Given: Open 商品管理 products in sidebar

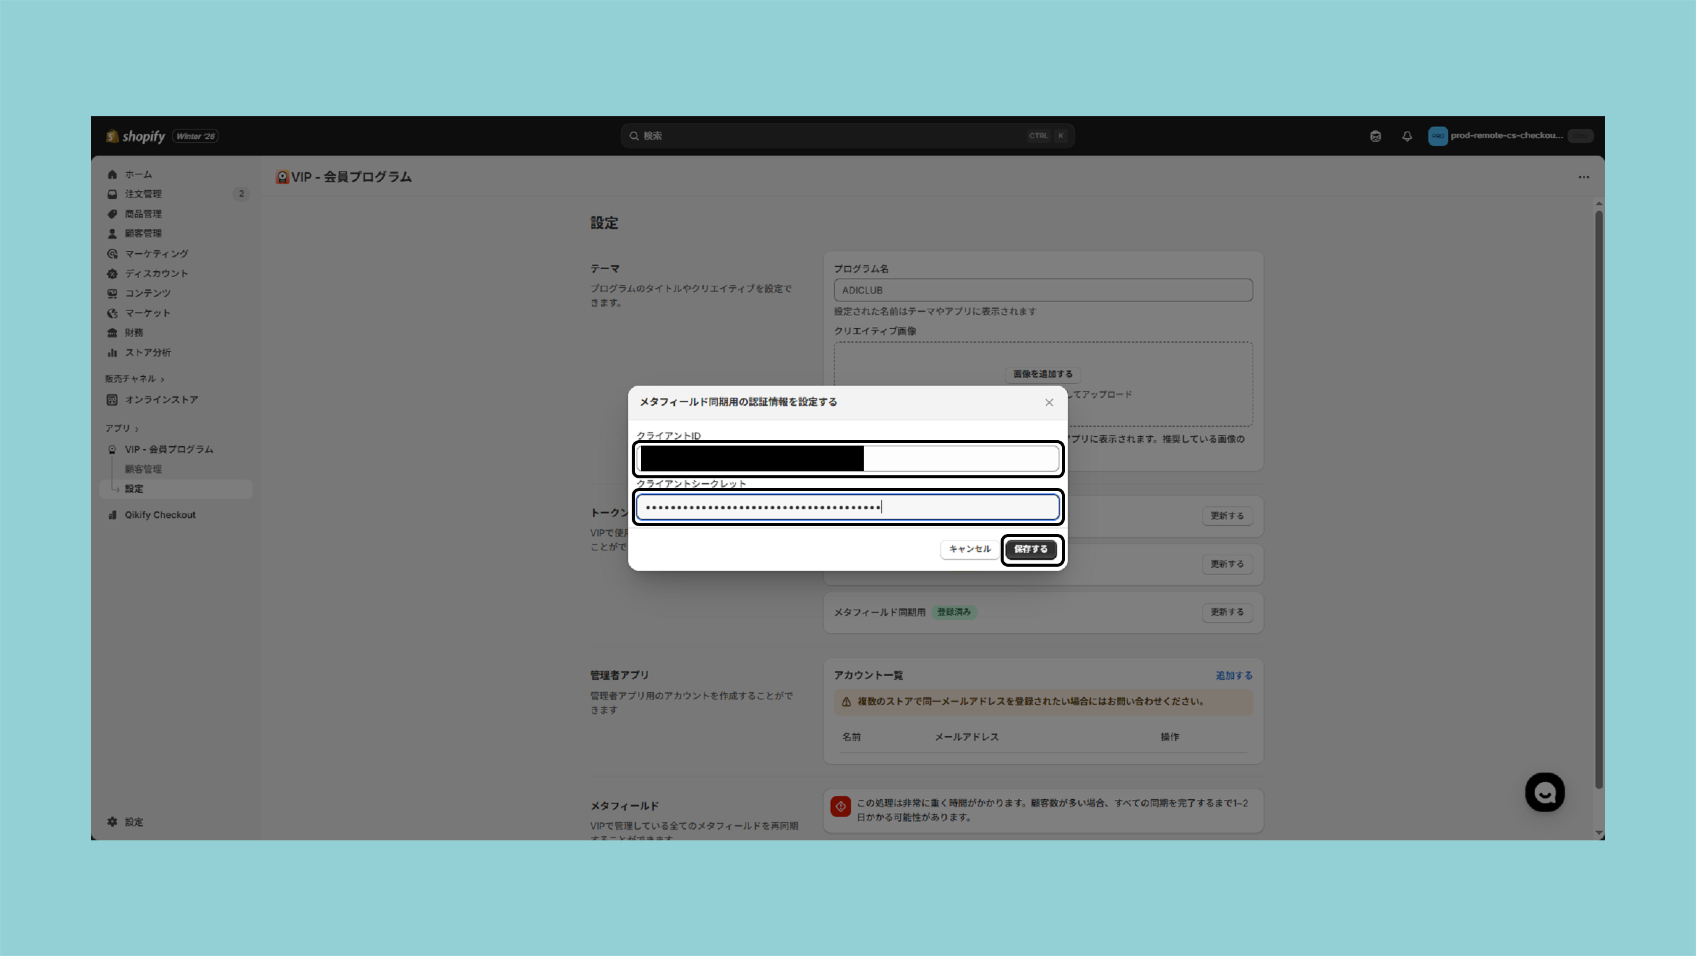Looking at the screenshot, I should (144, 214).
